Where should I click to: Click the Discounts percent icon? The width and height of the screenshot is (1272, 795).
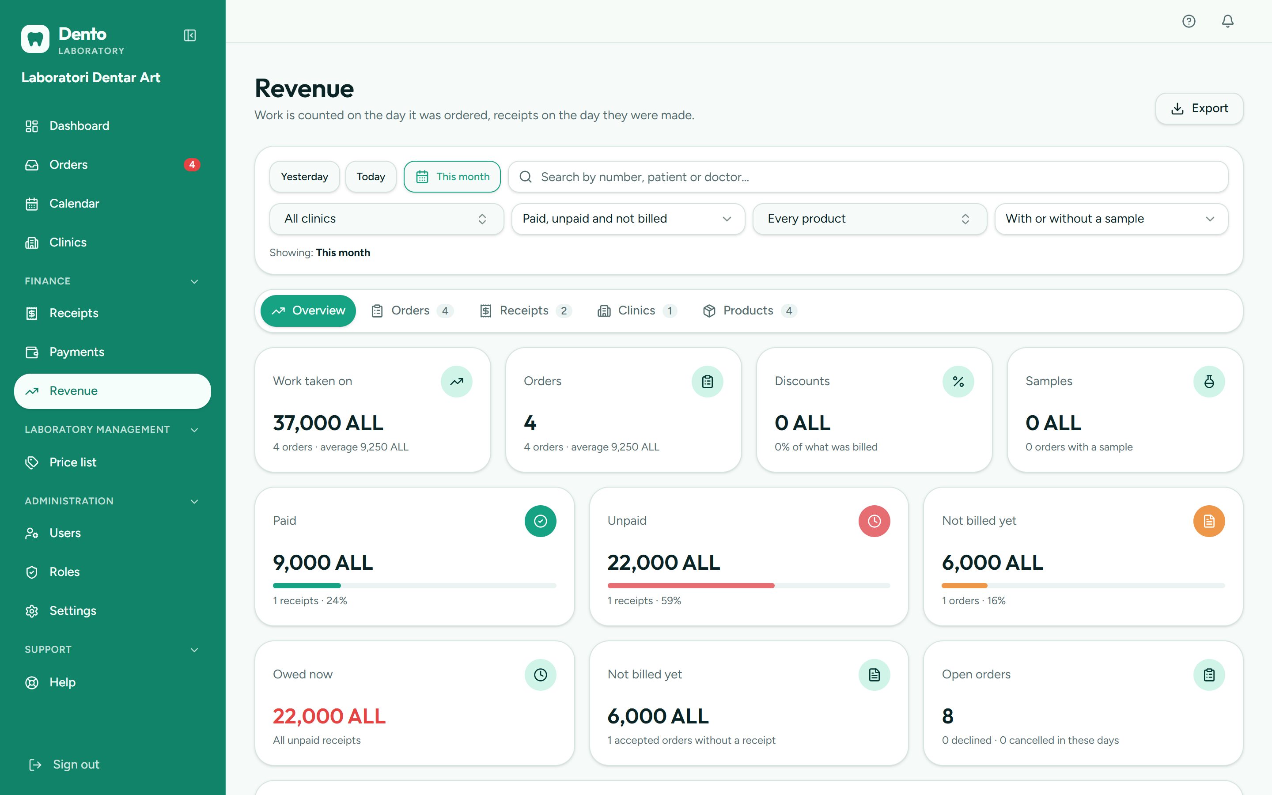[x=958, y=381]
